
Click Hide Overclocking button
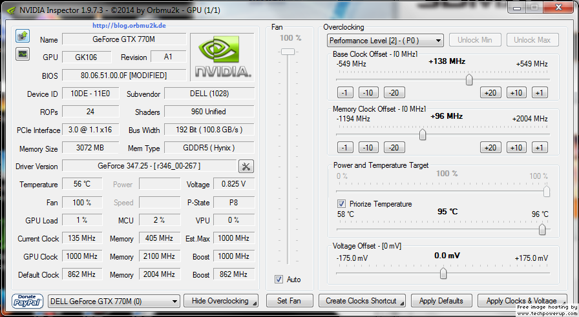click(x=220, y=301)
